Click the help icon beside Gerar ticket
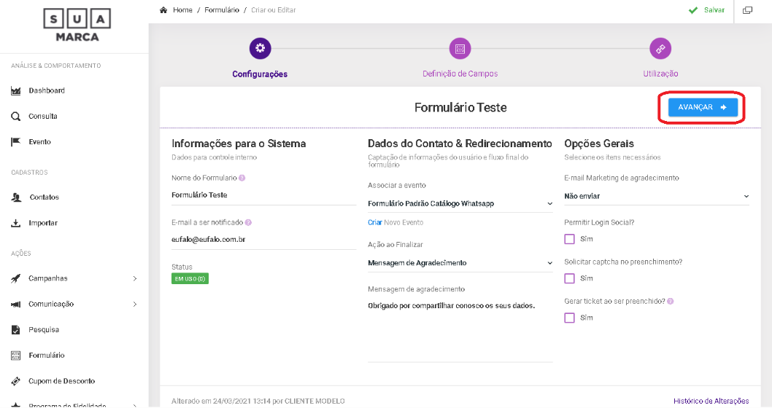 click(x=670, y=301)
